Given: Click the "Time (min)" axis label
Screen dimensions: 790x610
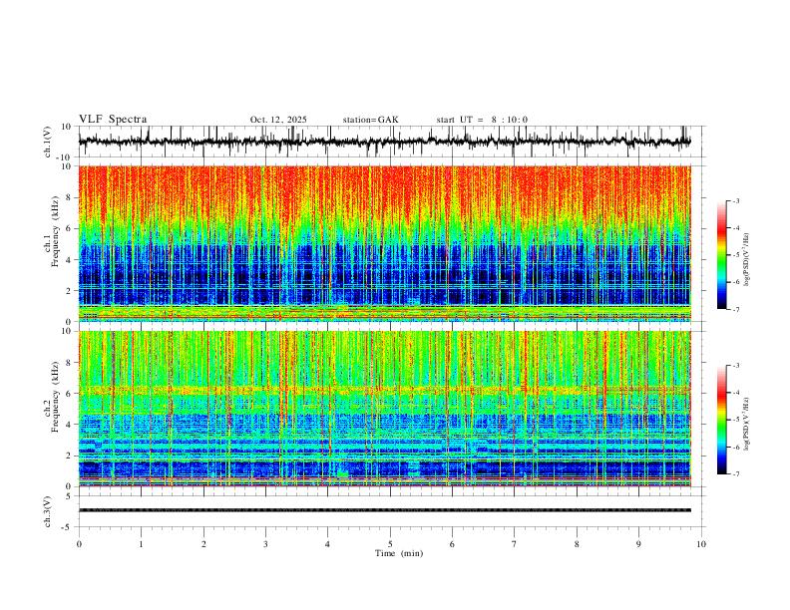Looking at the screenshot, I should click(x=399, y=553).
